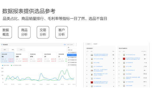Open the 商品分析 section button
The image size is (152, 96).
pyautogui.click(x=24, y=32)
